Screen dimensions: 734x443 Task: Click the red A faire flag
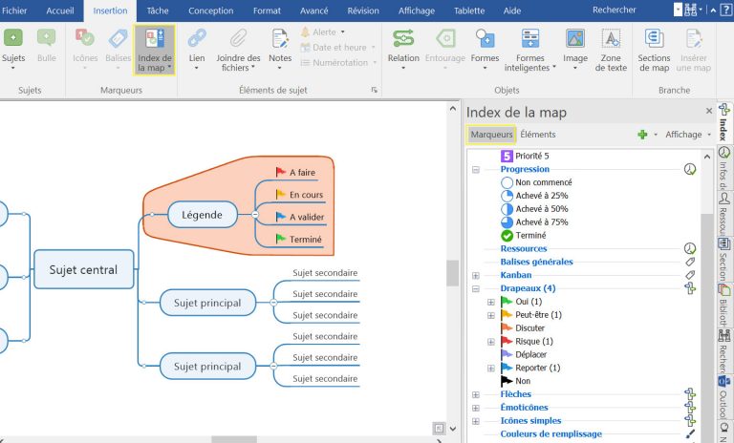pos(281,172)
